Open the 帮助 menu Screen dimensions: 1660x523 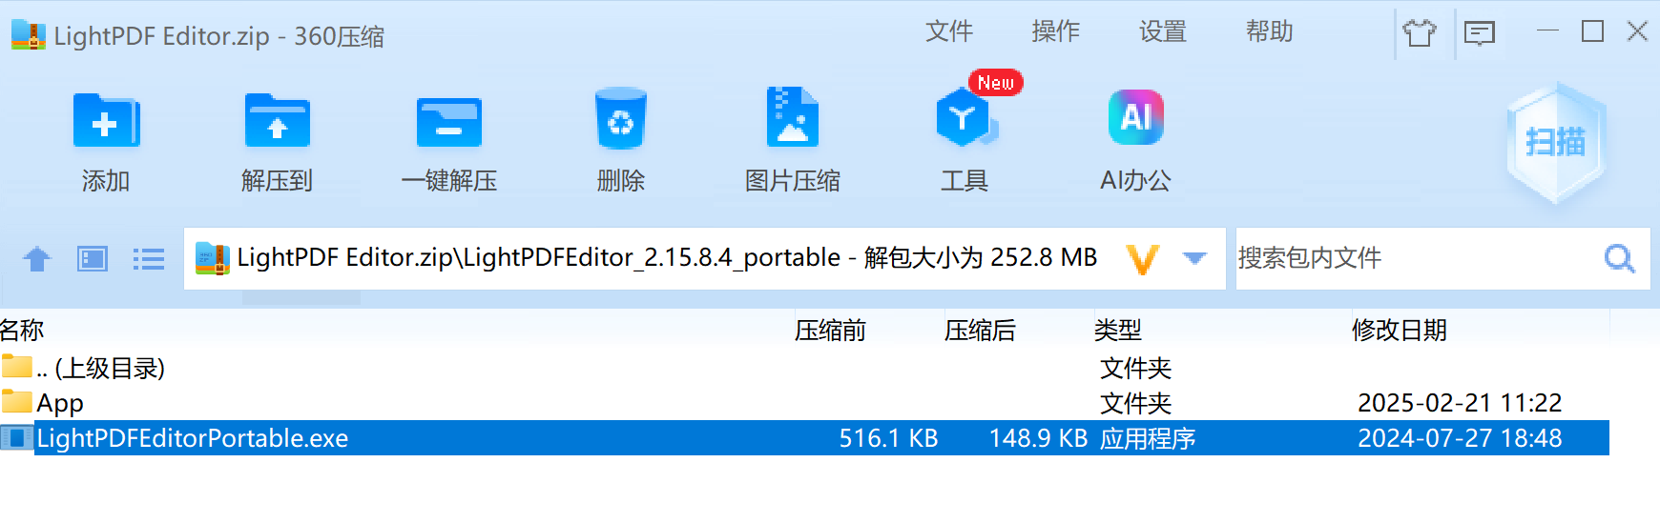coord(1270,31)
